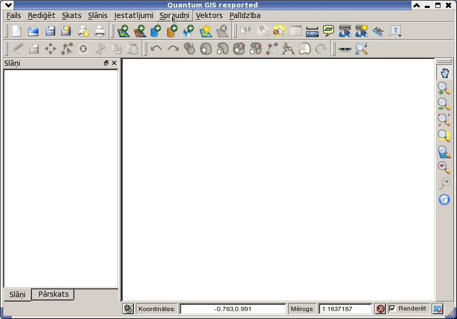Zoom to selection yellow magnifier
This screenshot has width=457, height=319.
click(x=444, y=136)
